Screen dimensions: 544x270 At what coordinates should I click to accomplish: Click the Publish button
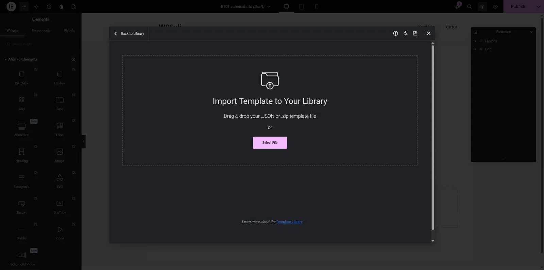click(x=518, y=6)
